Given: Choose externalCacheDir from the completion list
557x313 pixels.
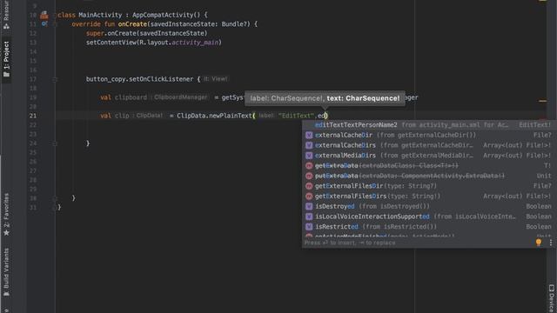Looking at the screenshot, I should pos(428,136).
